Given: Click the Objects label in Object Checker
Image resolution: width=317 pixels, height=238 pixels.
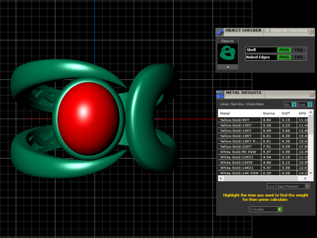Looking at the screenshot, I should point(227,41).
